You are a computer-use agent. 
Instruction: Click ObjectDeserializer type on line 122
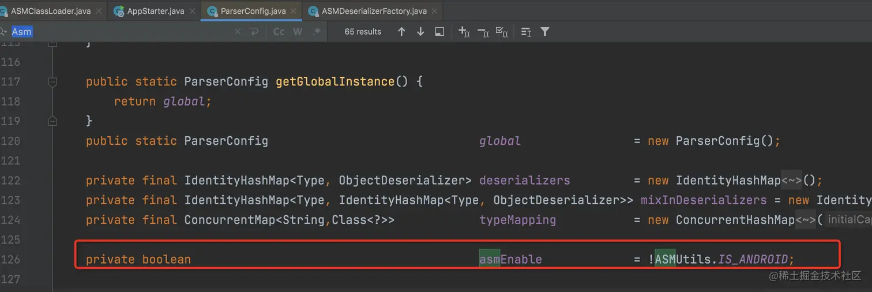click(x=401, y=181)
